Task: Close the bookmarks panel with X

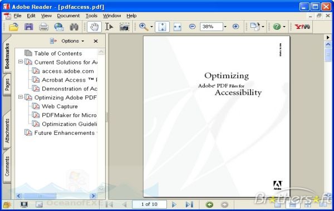Action: [x=96, y=41]
